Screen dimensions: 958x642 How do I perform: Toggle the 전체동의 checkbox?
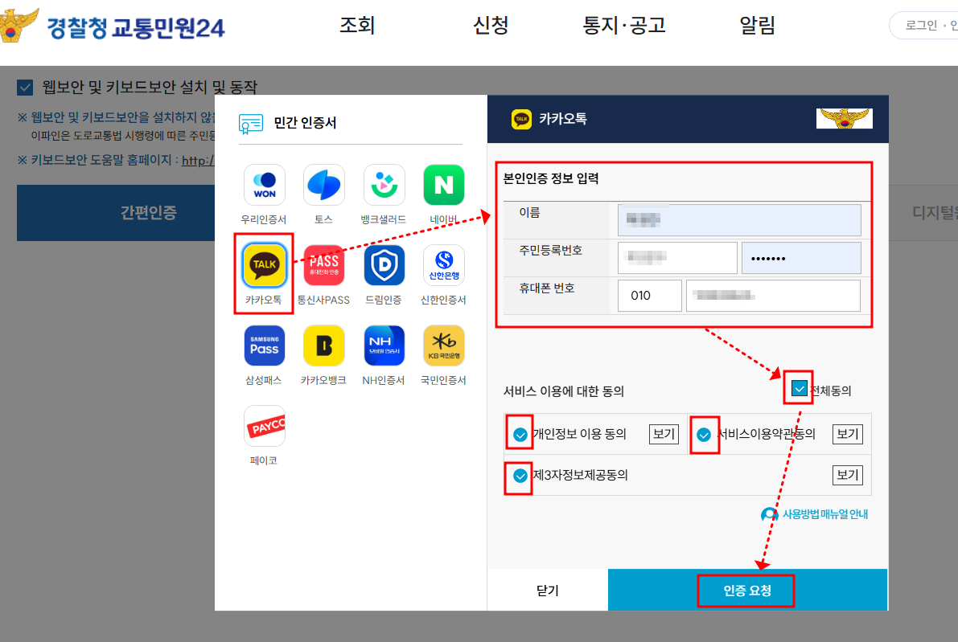pos(799,388)
